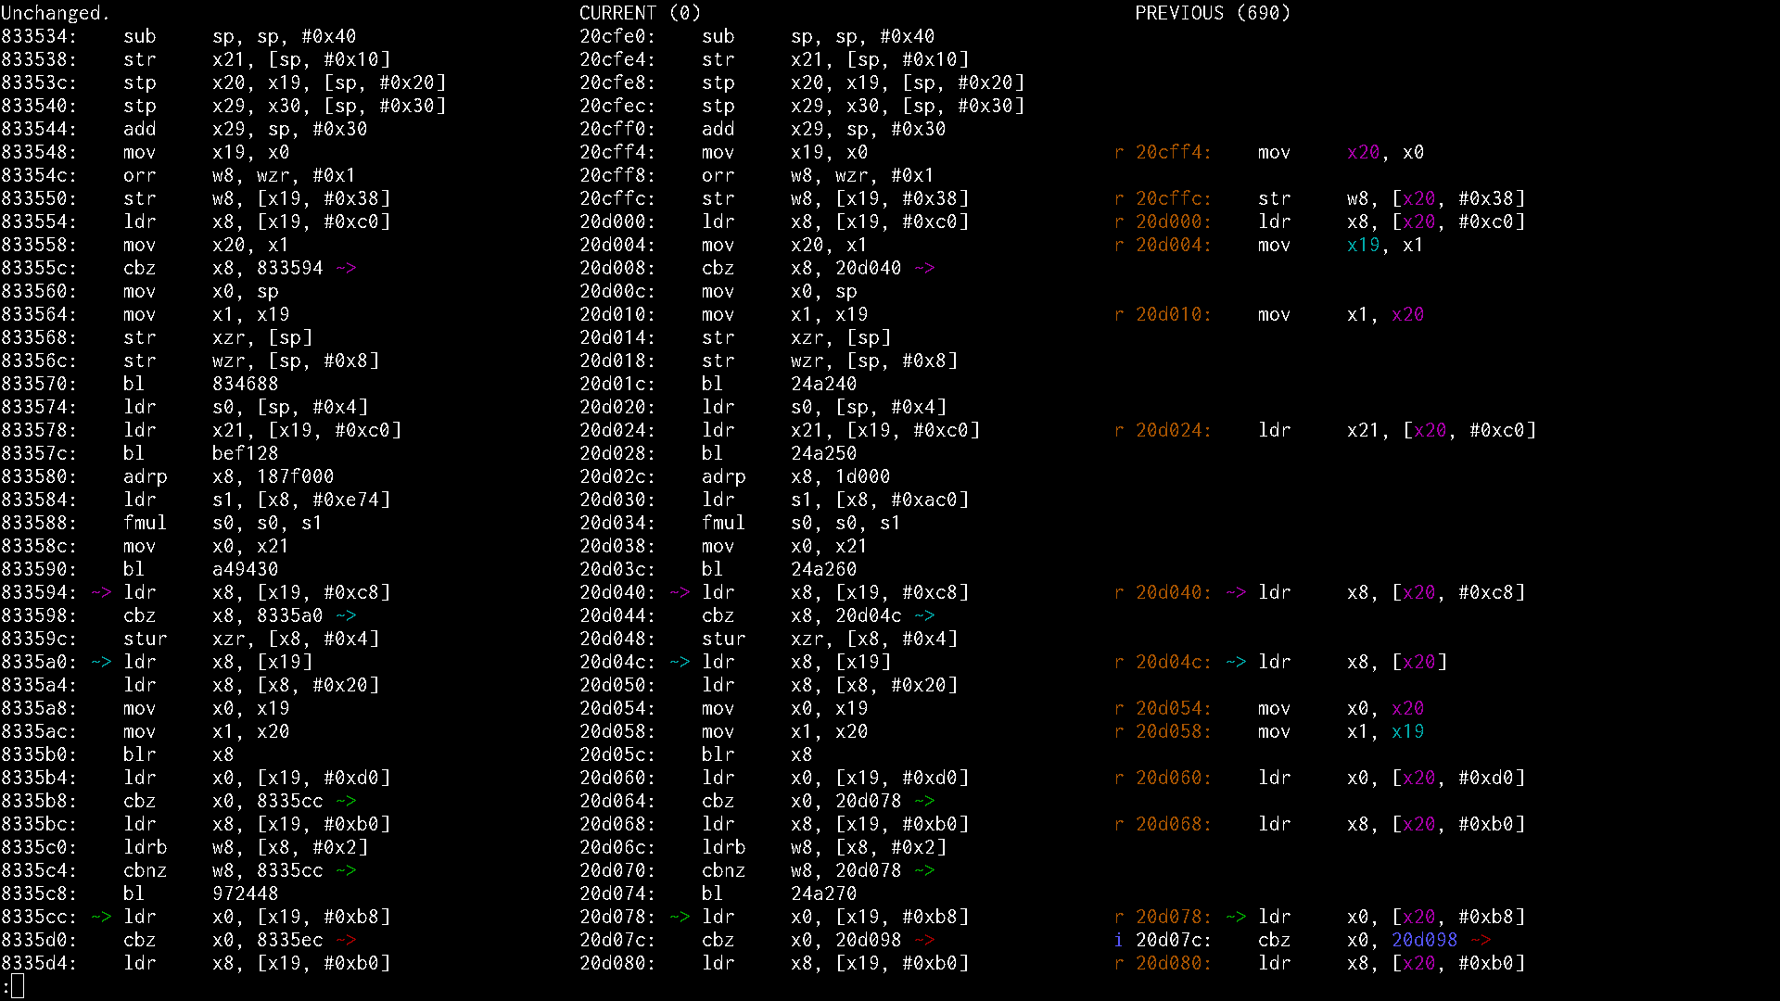Click the green arrow after 'cbz x0, 20d078'
The width and height of the screenshot is (1780, 1001).
924,801
